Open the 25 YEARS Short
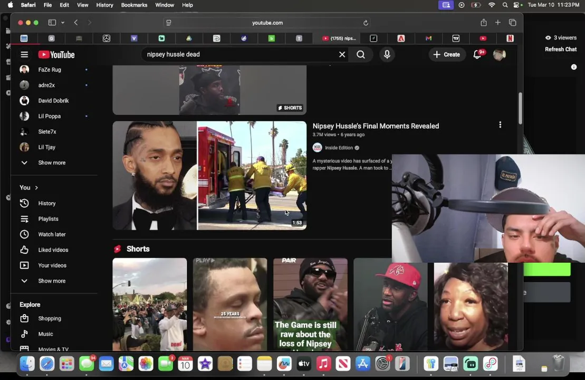585x380 pixels. (x=230, y=304)
